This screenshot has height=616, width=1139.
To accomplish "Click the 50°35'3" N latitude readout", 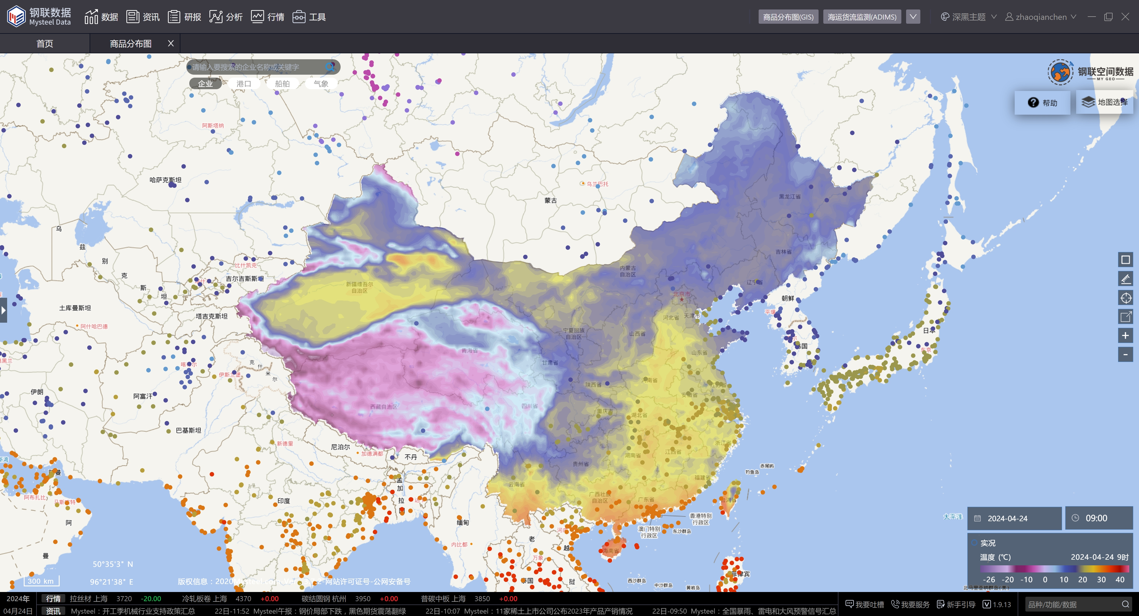I will point(113,564).
